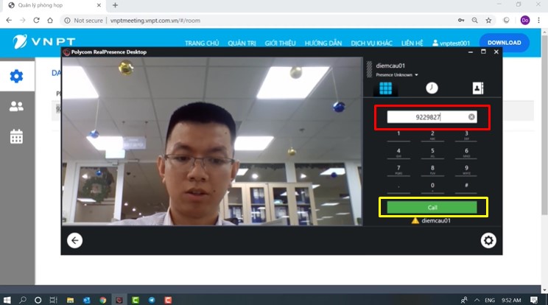Viewport: 548px width, 305px height.
Task: Open TRANG CHỦ in VNPT menu
Action: tap(202, 43)
